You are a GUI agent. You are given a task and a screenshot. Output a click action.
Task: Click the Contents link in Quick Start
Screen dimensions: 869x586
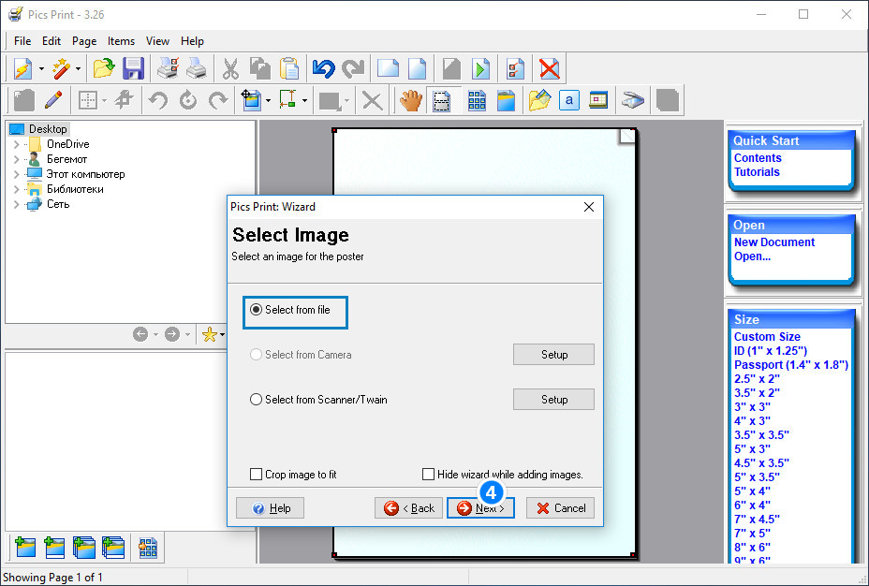click(x=758, y=158)
